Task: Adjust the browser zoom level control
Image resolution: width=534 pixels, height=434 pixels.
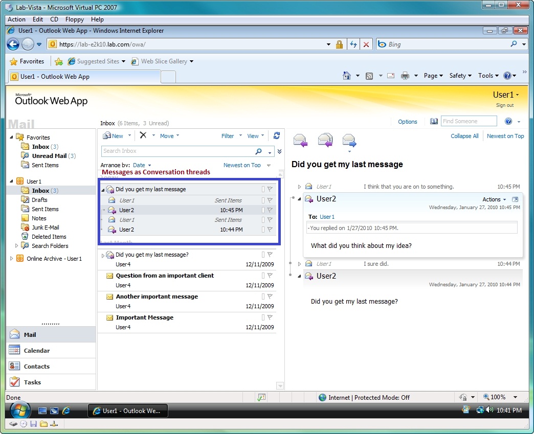Action: click(500, 397)
